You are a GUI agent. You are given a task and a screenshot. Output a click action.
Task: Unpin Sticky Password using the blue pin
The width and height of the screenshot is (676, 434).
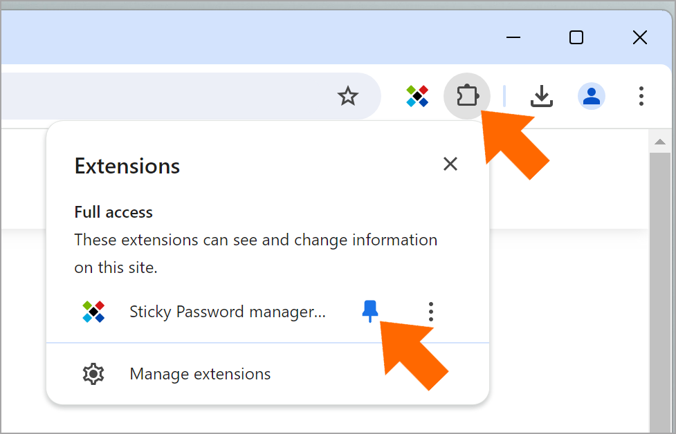[x=370, y=311]
